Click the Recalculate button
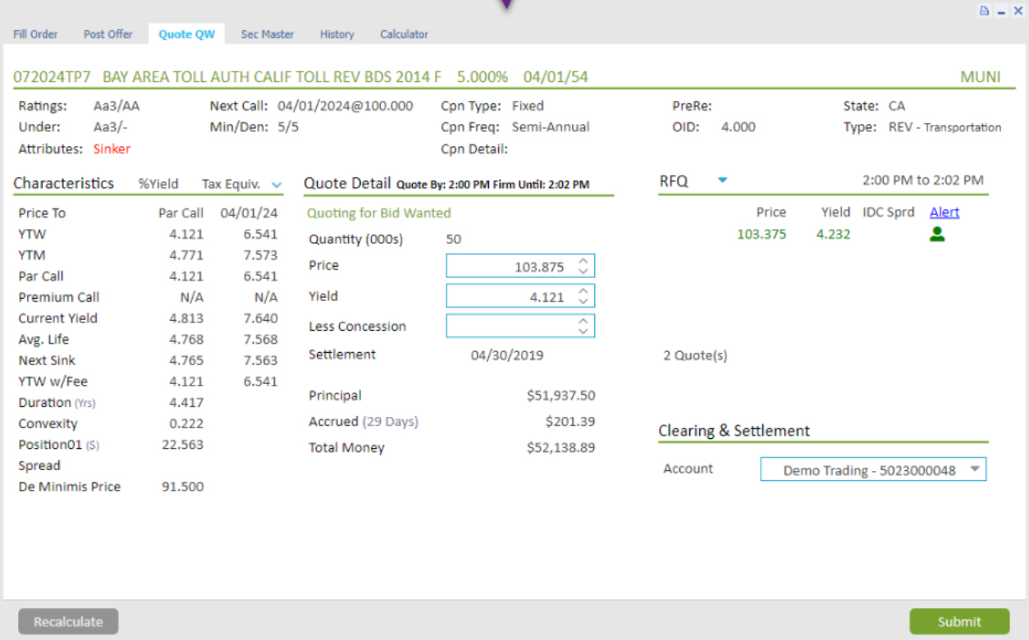Viewport: 1029px width, 640px height. 68,622
